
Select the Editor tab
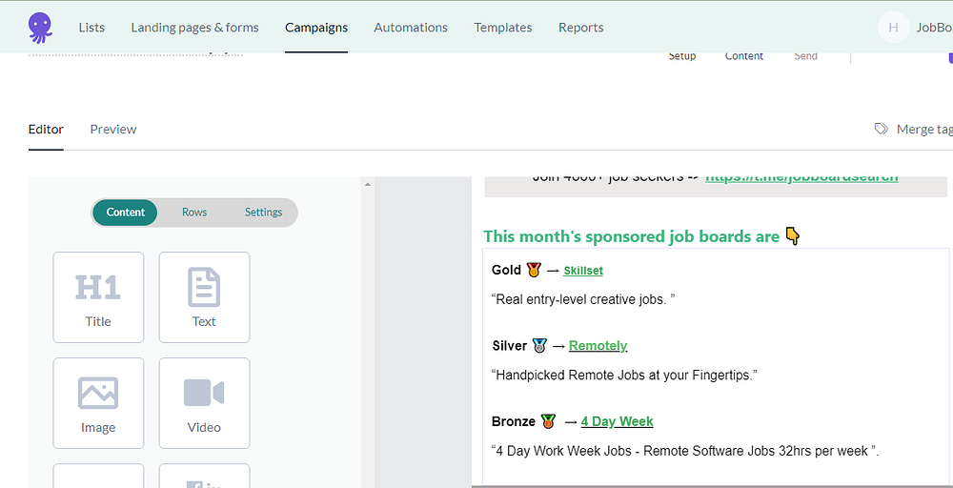pos(46,130)
